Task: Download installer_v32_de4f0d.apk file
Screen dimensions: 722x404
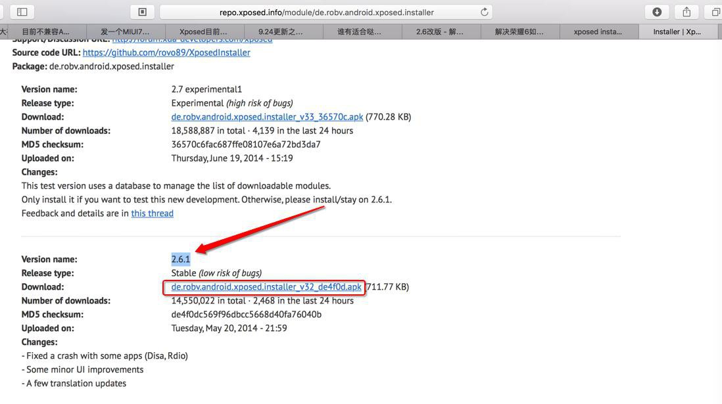Action: (266, 286)
